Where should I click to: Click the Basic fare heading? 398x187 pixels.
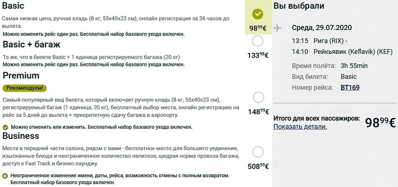pyautogui.click(x=13, y=6)
